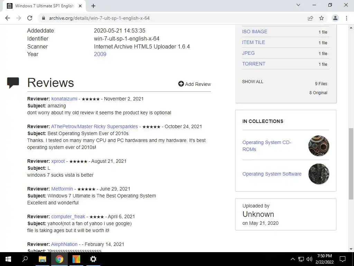Click the scrollbar down arrow
This screenshot has height=266, width=354.
click(x=351, y=249)
